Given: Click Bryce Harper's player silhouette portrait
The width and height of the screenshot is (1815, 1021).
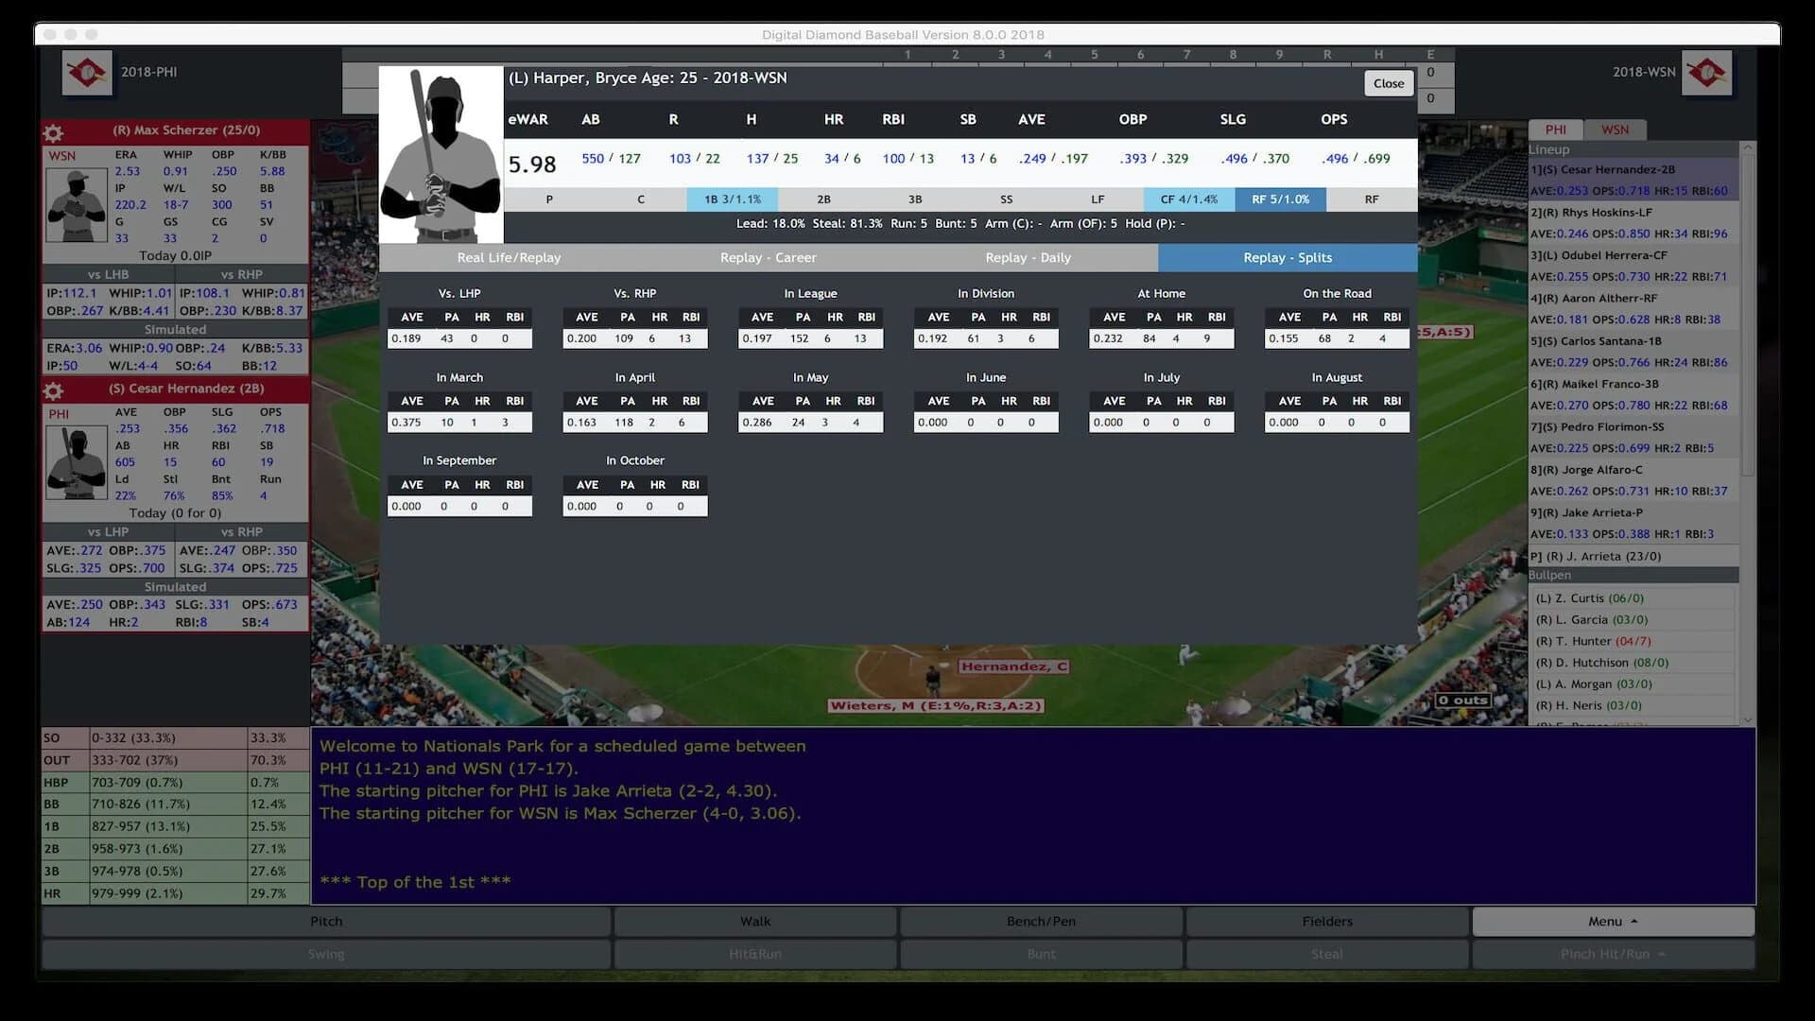Looking at the screenshot, I should click(x=440, y=156).
